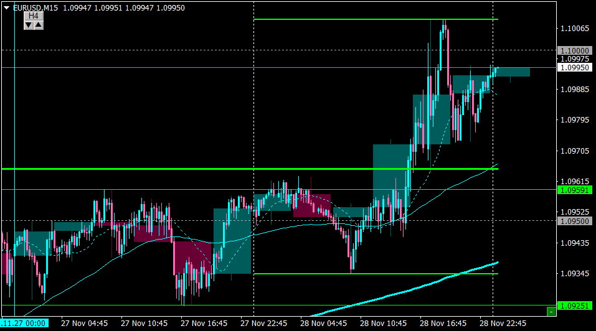Image resolution: width=596 pixels, height=331 pixels.
Task: Select the 1.09251 green price label
Action: [x=575, y=305]
